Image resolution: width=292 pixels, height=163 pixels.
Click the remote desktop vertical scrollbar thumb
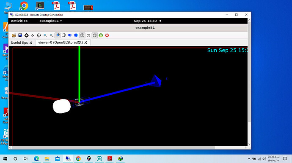tap(249, 72)
